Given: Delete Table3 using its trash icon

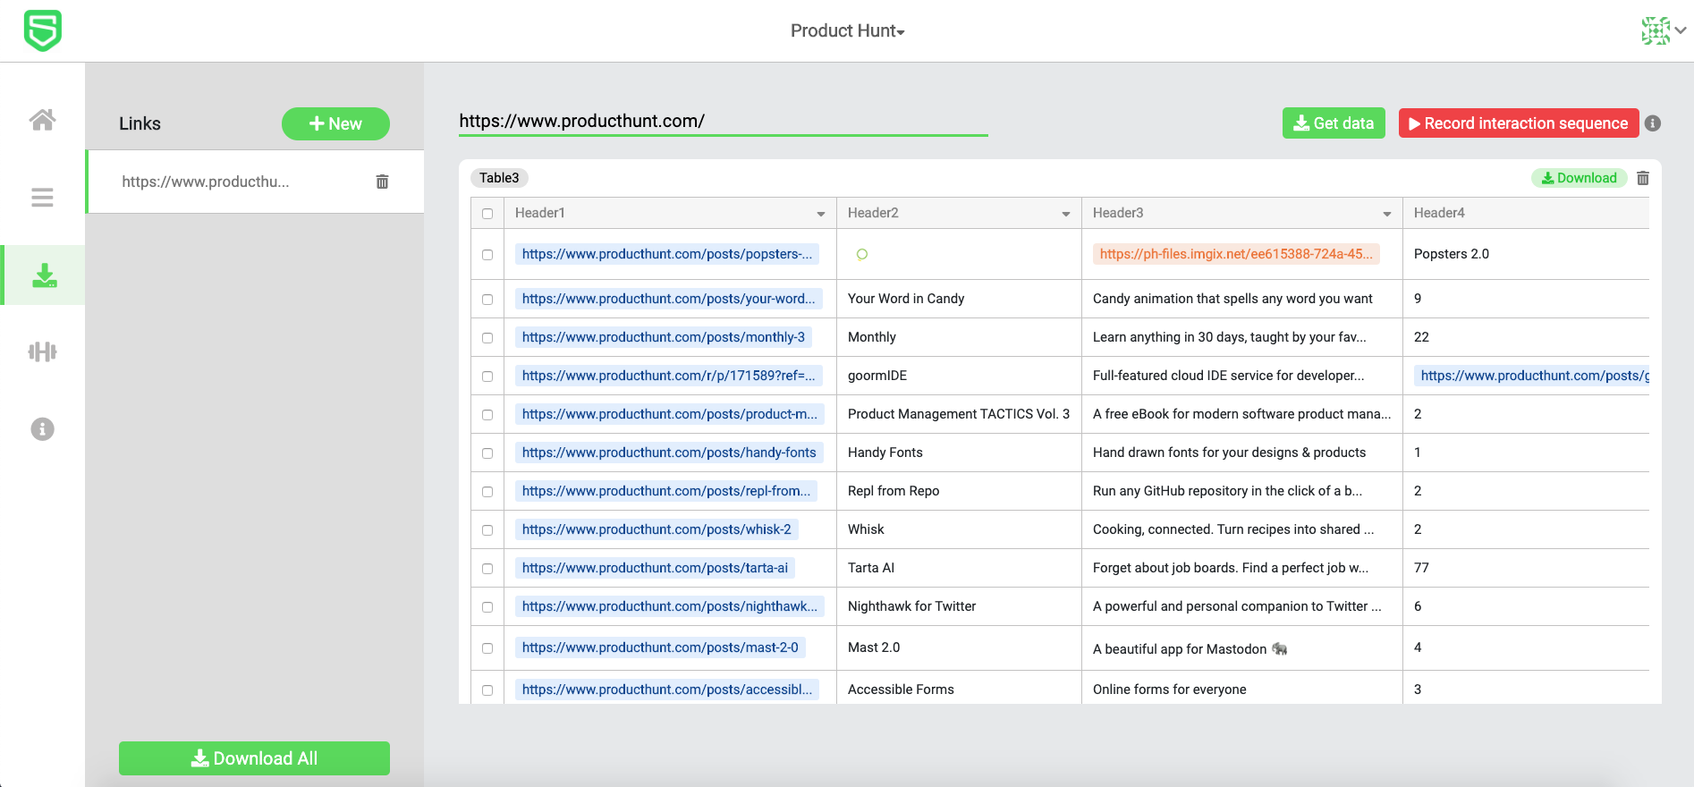Looking at the screenshot, I should pyautogui.click(x=1643, y=178).
